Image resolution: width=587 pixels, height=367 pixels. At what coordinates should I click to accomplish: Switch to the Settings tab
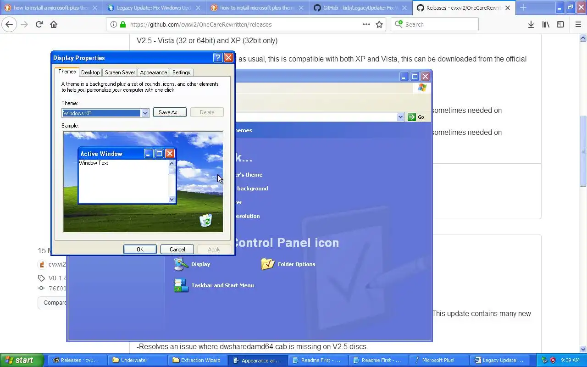(181, 72)
